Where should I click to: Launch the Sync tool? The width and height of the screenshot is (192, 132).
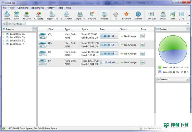(x=17, y=16)
